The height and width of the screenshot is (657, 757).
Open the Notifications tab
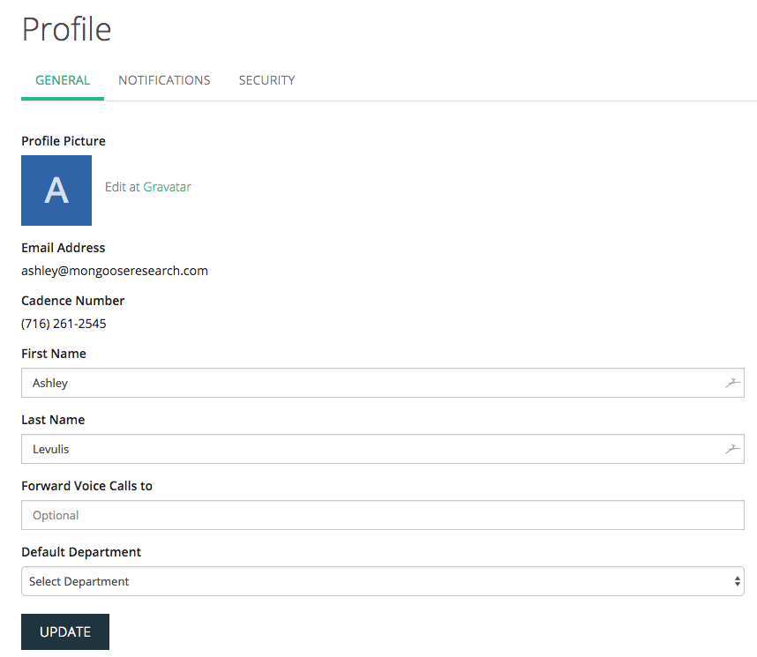[164, 80]
